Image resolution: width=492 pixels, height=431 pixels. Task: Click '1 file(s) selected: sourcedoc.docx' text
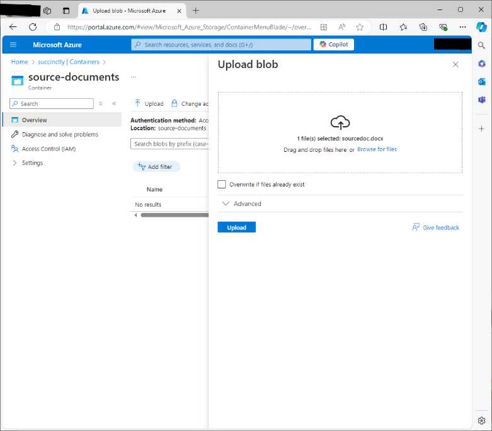(340, 139)
